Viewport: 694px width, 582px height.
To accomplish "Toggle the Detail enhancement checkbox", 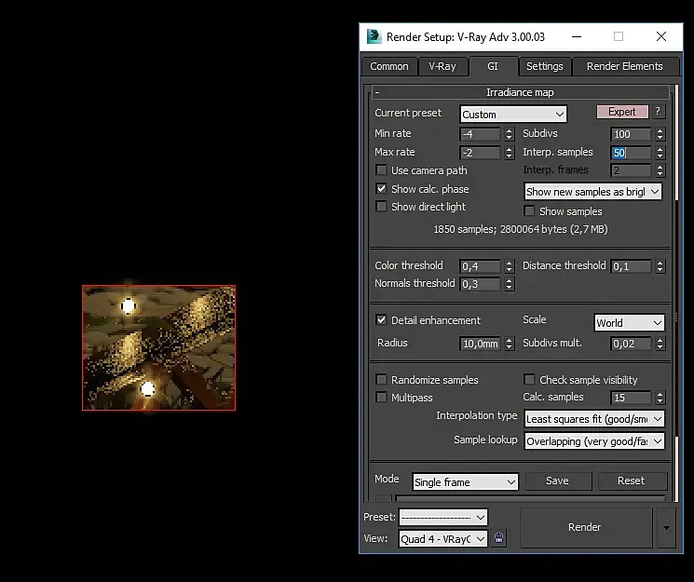I will tap(381, 320).
